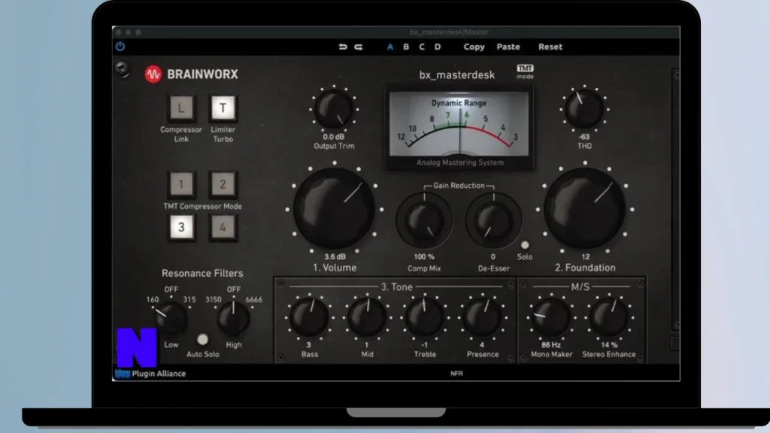Select TMT Compressor Mode 4
This screenshot has height=433, width=770.
pos(223,227)
